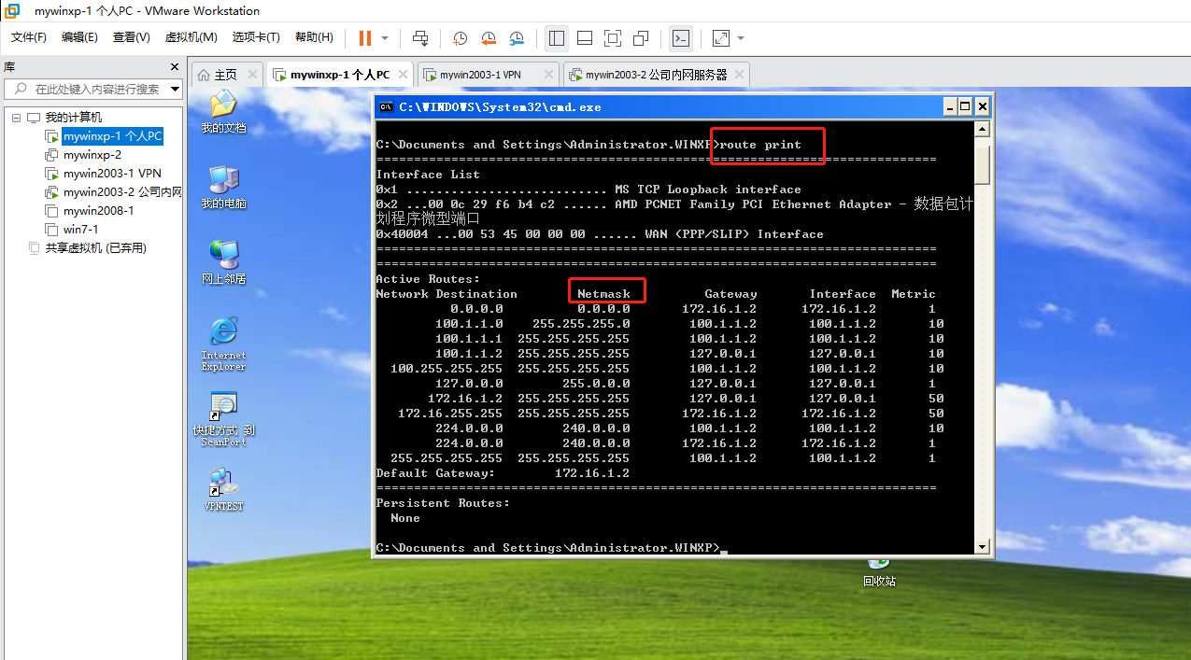Select mywinxp-2 in the library tree
The width and height of the screenshot is (1191, 660).
tap(92, 155)
